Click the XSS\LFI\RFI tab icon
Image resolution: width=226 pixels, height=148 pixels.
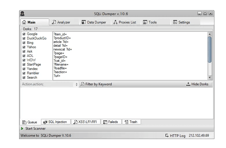pos(75,122)
